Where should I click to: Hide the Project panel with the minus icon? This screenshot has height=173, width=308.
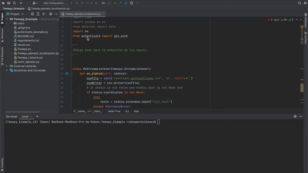(56, 14)
